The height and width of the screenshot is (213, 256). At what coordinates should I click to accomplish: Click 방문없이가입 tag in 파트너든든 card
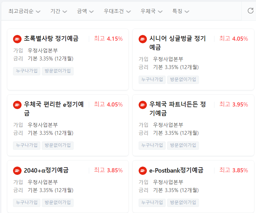(183, 145)
